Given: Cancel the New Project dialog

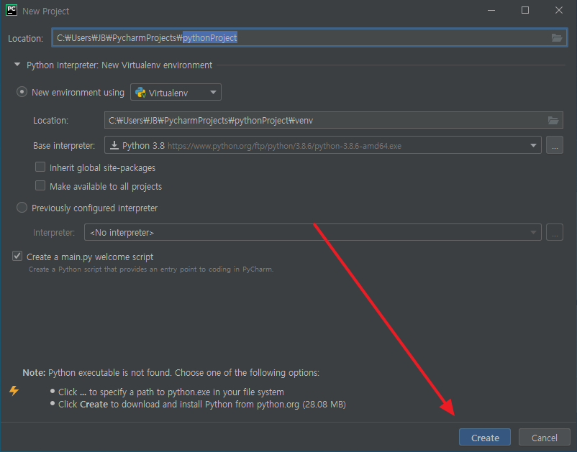Looking at the screenshot, I should [x=544, y=438].
